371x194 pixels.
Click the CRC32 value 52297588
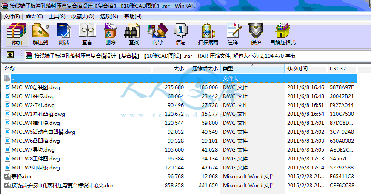(x=342, y=168)
